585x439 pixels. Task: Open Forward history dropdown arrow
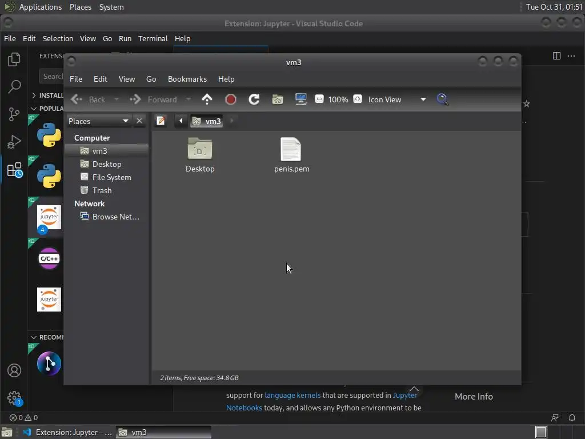pos(189,99)
